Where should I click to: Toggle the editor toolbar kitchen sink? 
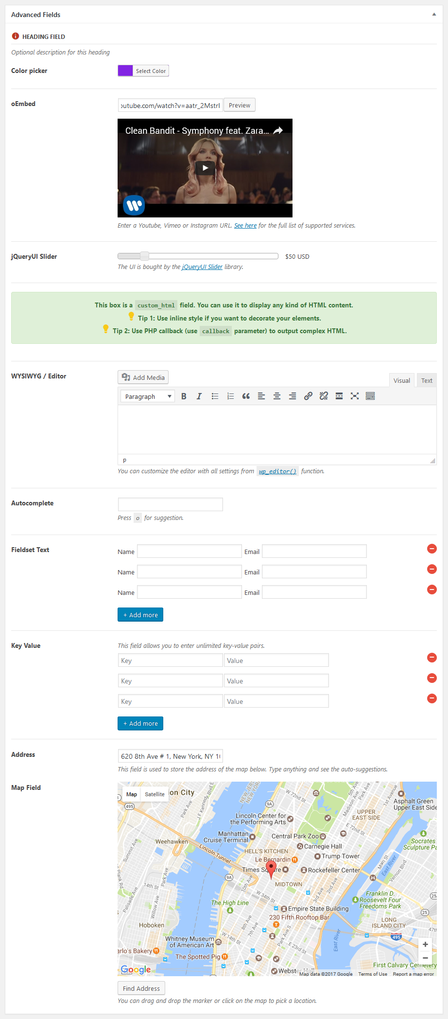(370, 396)
